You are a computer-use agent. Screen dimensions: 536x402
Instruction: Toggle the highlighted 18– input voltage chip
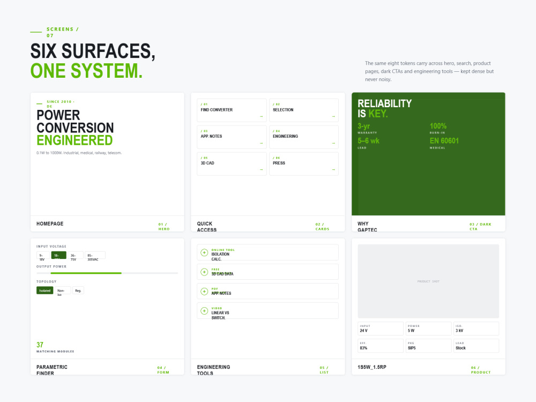[59, 255]
